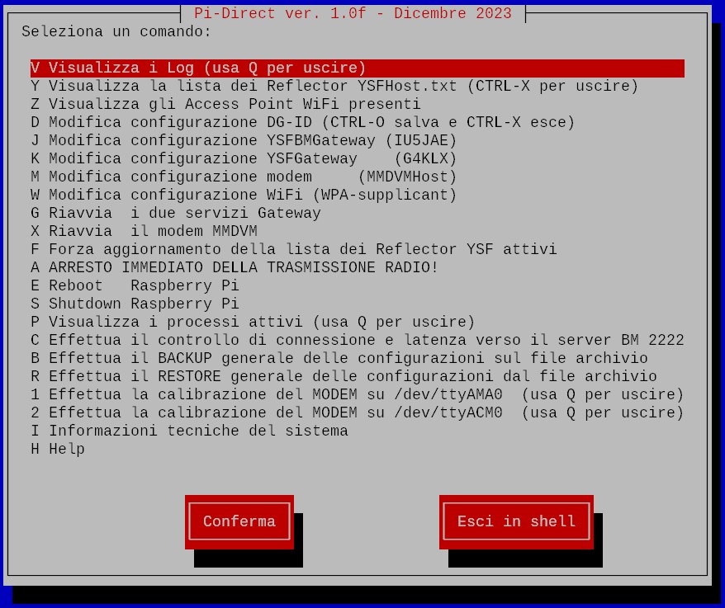
Task: Open 'Informazioni tecniche del sistema'
Action: click(x=189, y=431)
